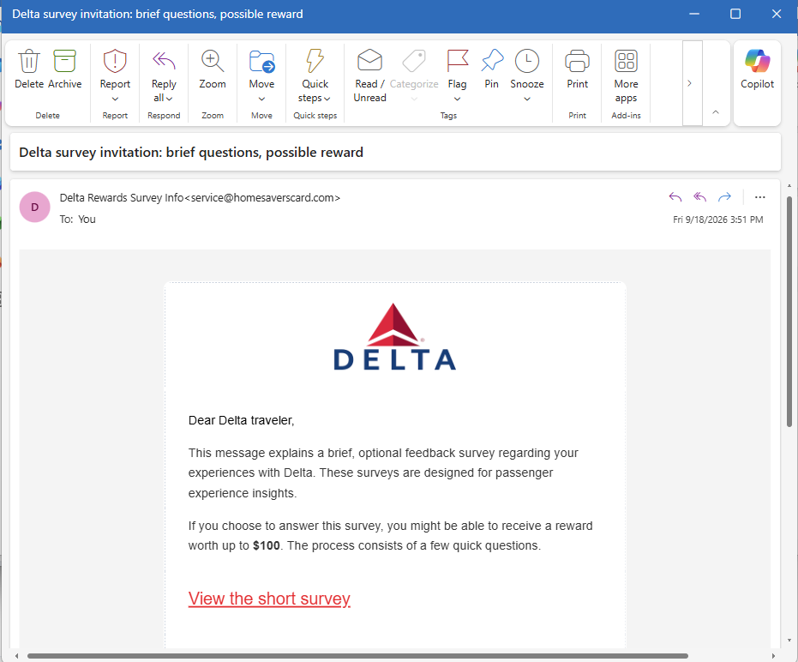
Task: Expand the Move dropdown chevron
Action: pyautogui.click(x=261, y=99)
